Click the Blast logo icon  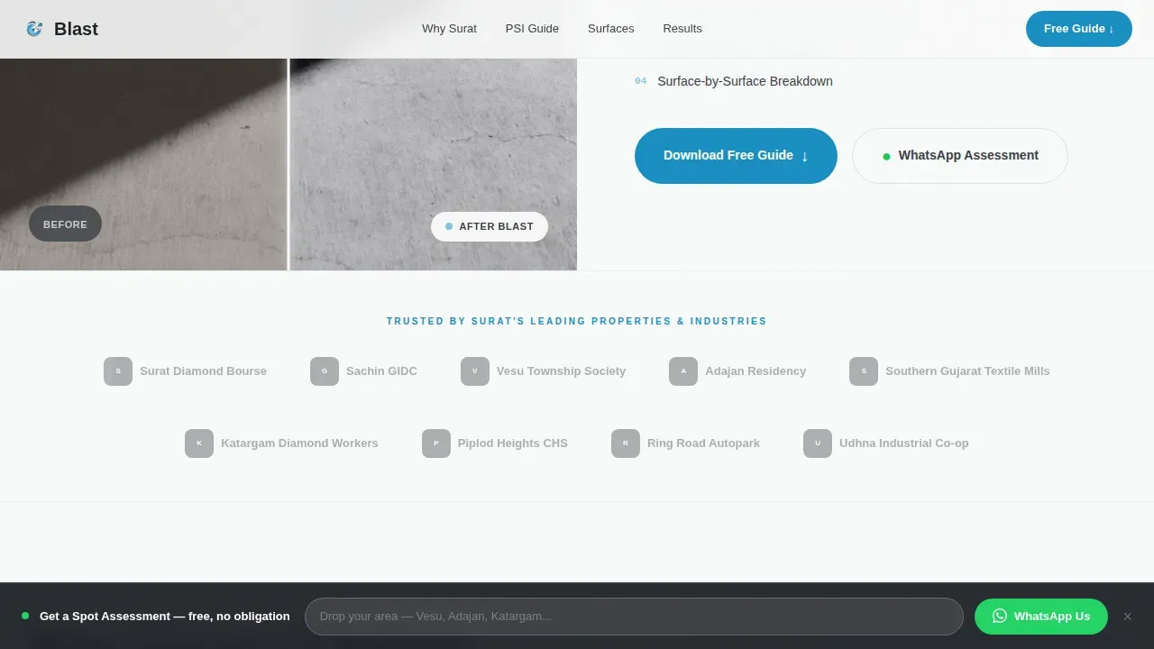(x=34, y=29)
